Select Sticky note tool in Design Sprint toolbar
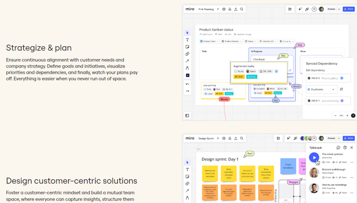 point(187,177)
